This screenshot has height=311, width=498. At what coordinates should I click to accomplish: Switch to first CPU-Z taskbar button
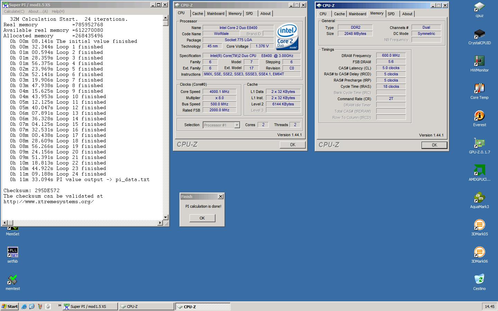point(147,307)
